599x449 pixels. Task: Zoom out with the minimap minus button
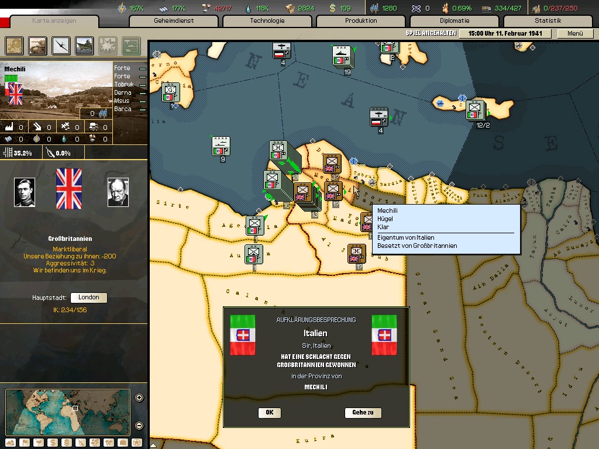click(x=139, y=426)
